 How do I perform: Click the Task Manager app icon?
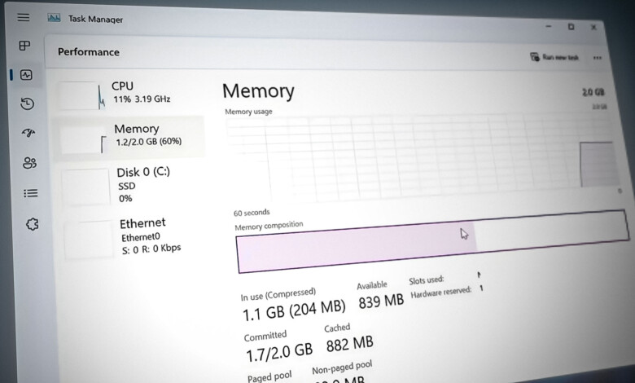54,18
